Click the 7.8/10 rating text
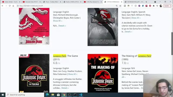Image resolution: width=173 pixels, height=97 pixels. tap(125, 63)
